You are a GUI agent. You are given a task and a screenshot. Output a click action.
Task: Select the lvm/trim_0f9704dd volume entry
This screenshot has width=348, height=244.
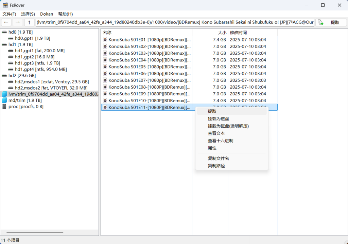[x=53, y=94]
